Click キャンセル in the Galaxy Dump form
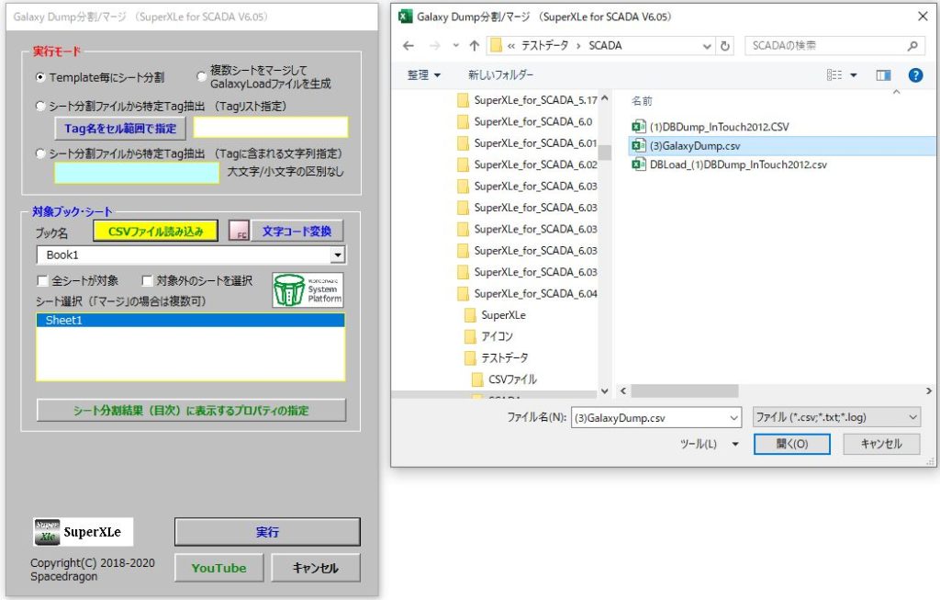The width and height of the screenshot is (940, 600). [x=316, y=568]
